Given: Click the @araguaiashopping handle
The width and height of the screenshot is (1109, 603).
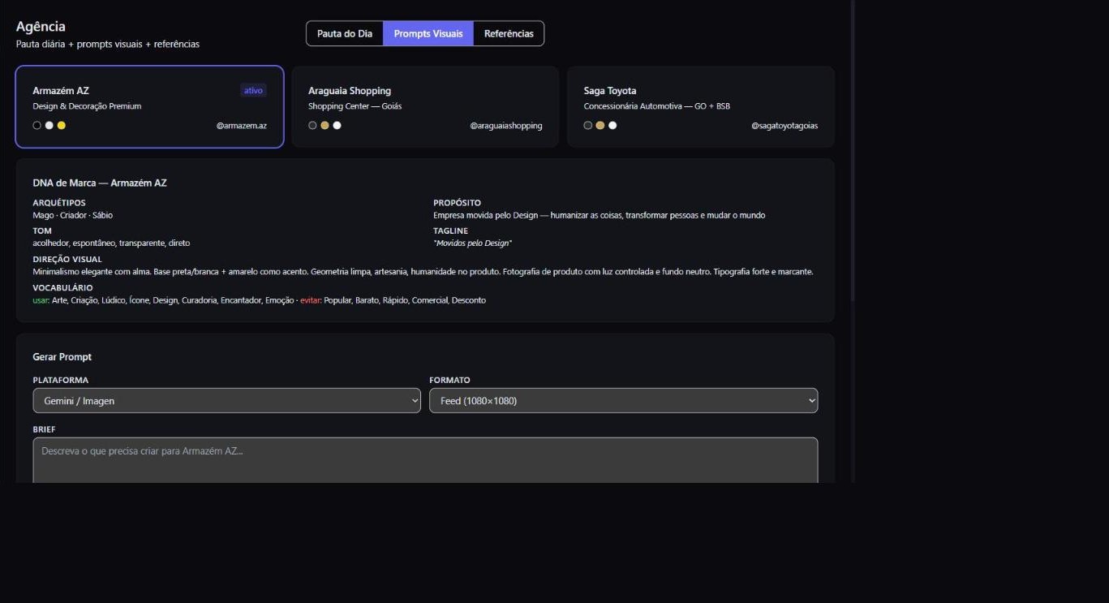Looking at the screenshot, I should pyautogui.click(x=506, y=126).
